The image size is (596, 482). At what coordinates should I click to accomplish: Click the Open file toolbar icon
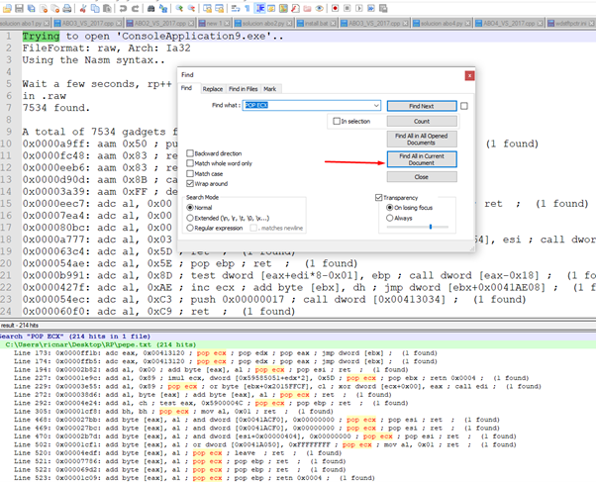tap(7, 8)
